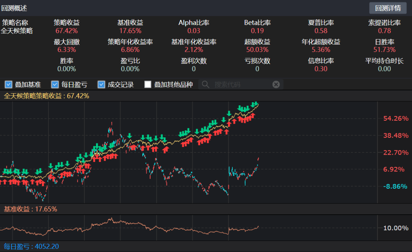Click the 10.00% benchmark axis label
The width and height of the screenshot is (412, 252).
coord(396,228)
